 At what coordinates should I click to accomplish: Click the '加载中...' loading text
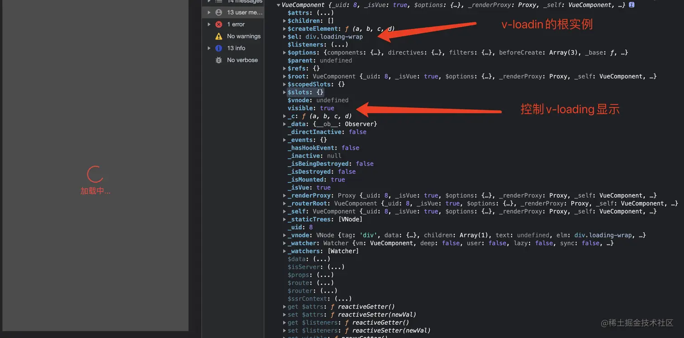click(x=95, y=191)
